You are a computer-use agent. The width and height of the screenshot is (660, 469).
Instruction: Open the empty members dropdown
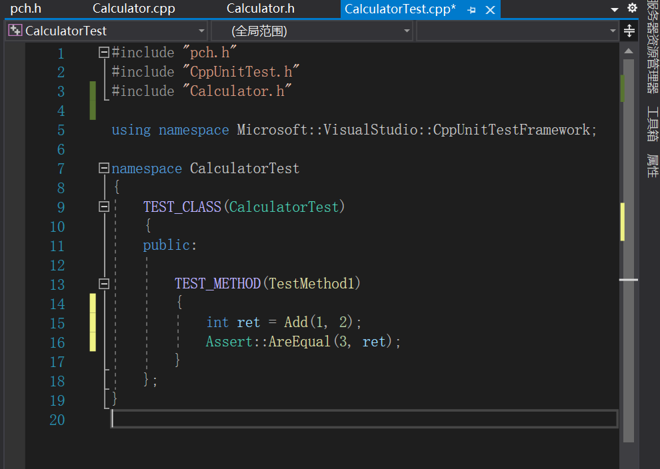(517, 31)
